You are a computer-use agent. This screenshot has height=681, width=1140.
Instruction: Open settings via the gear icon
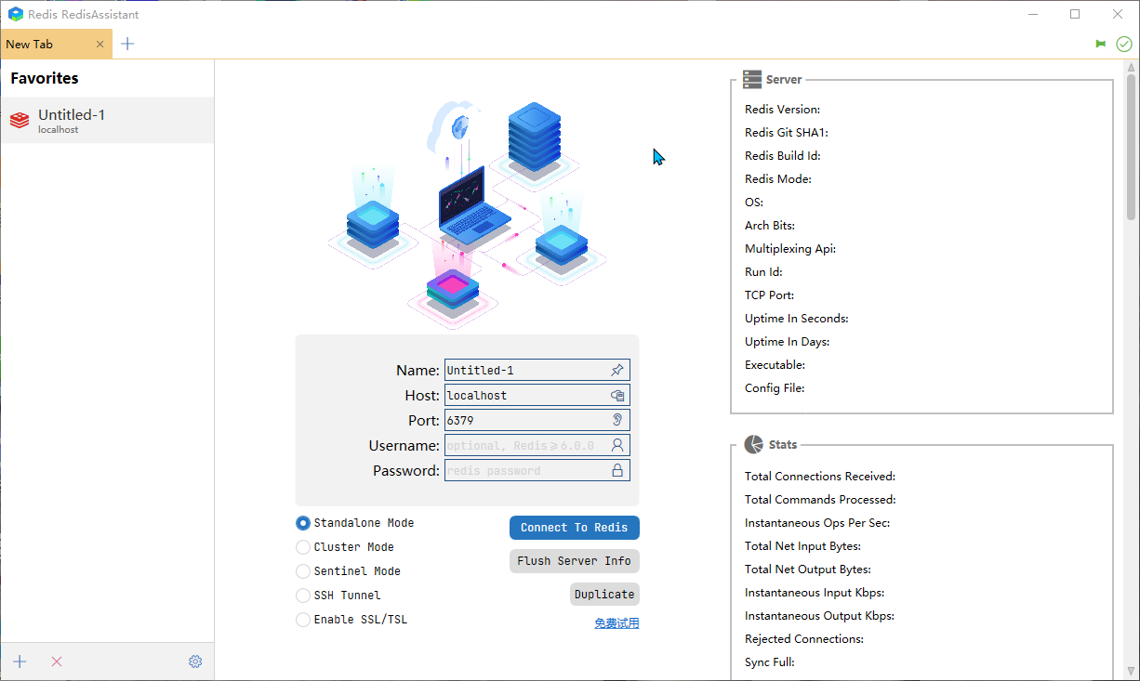(195, 661)
